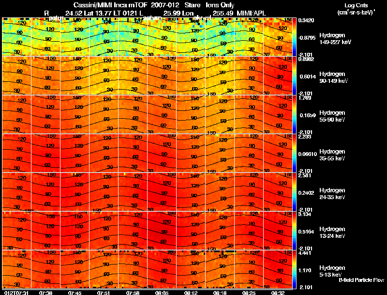
Task: Click the colorbar maximum value 3.134
Action: (305, 214)
